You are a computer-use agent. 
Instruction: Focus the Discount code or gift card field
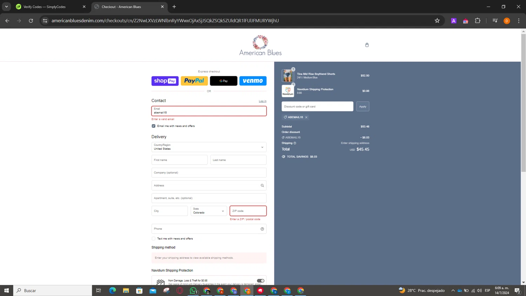[317, 107]
